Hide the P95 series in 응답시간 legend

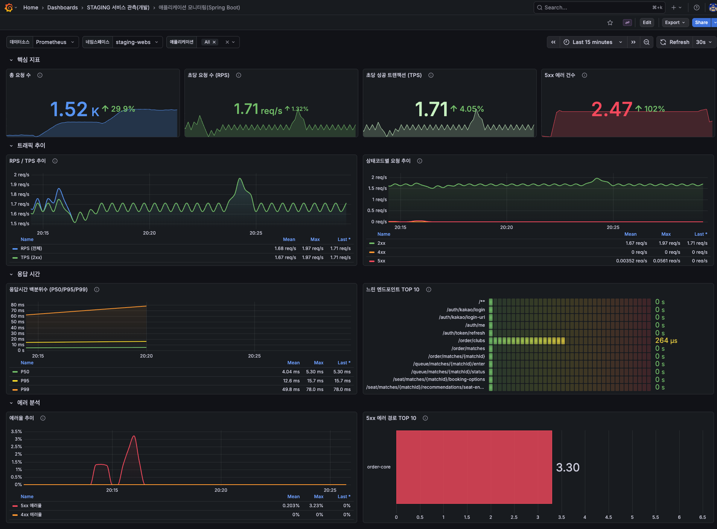coord(25,380)
